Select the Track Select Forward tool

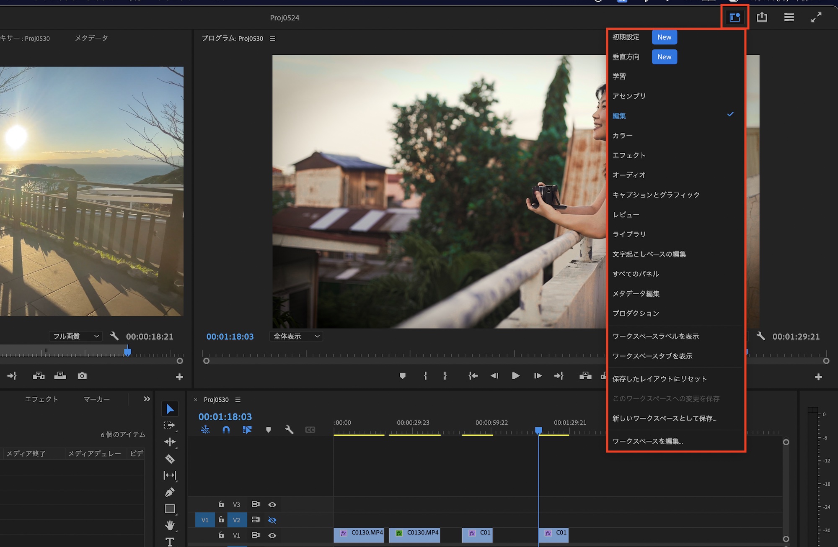[169, 426]
